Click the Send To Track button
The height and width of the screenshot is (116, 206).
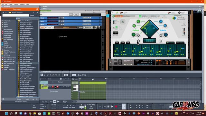(x=179, y=13)
